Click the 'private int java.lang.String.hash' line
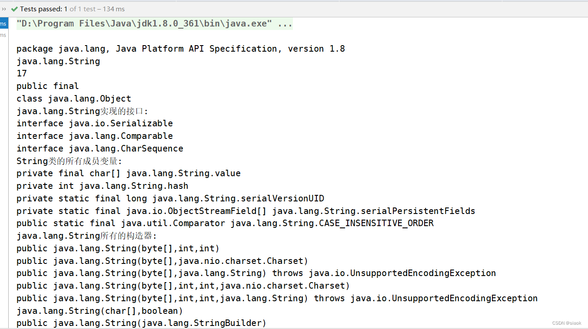The height and width of the screenshot is (329, 588). coord(103,186)
